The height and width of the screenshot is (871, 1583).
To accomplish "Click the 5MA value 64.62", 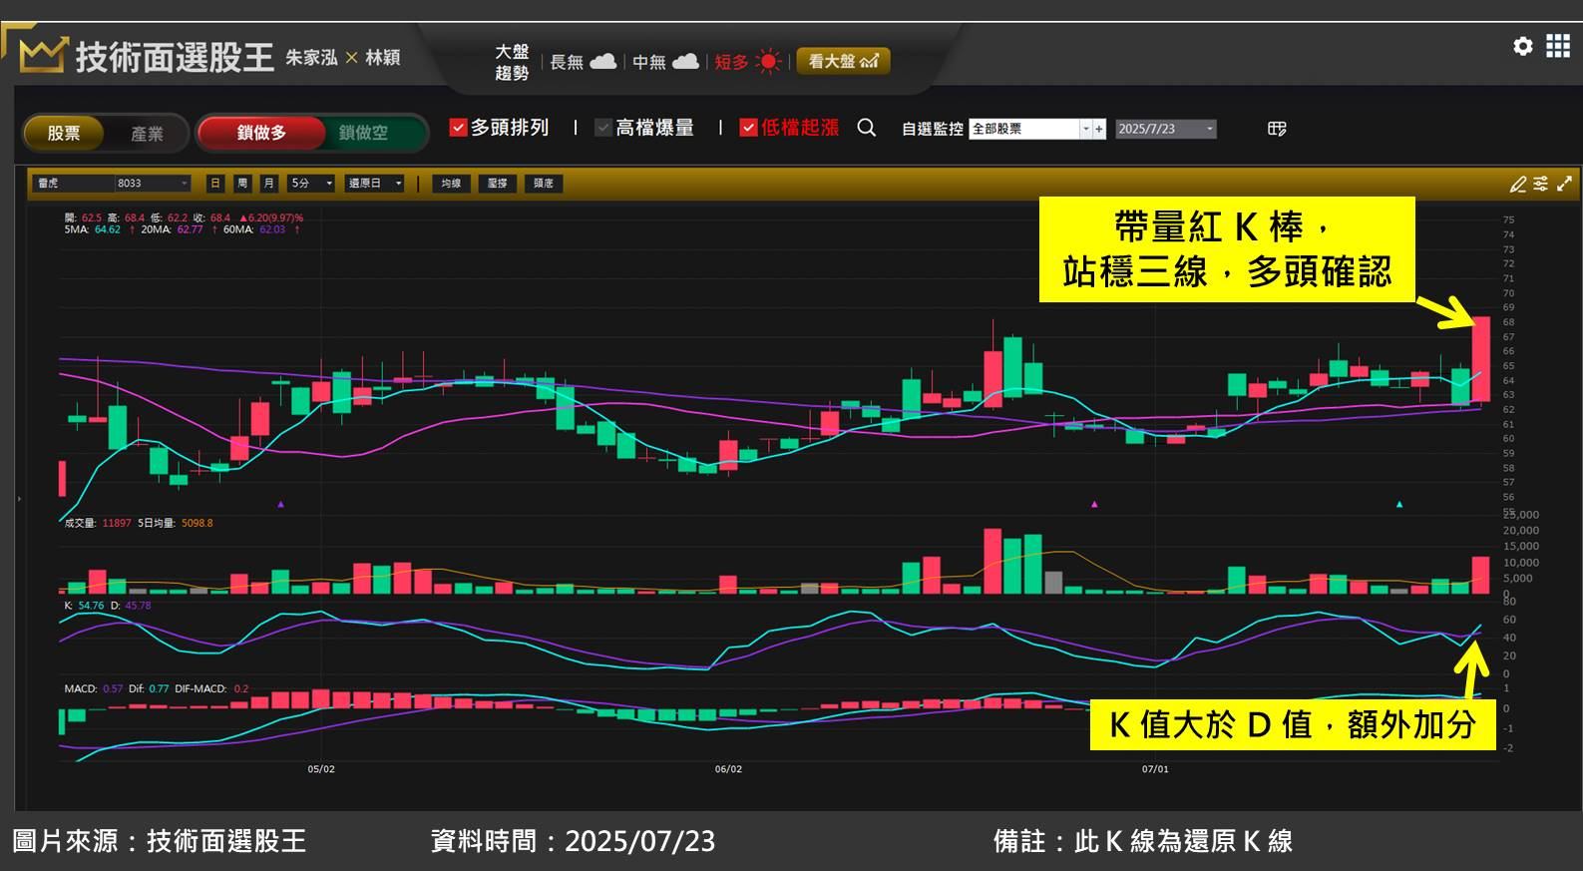I will point(108,229).
